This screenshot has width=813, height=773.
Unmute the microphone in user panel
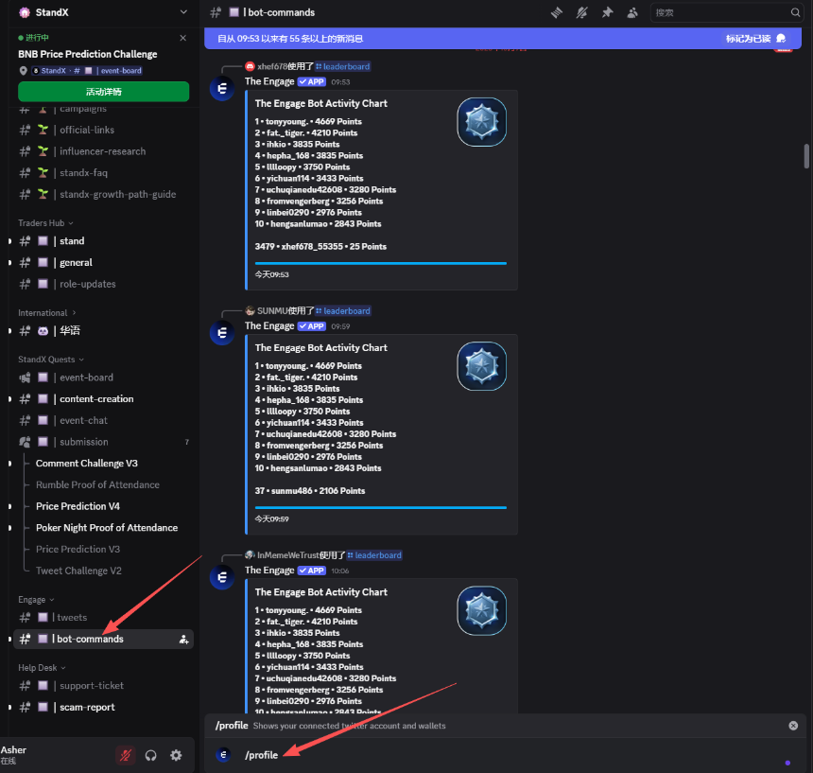(125, 755)
